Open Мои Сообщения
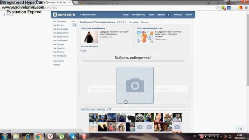 coord(60,40)
